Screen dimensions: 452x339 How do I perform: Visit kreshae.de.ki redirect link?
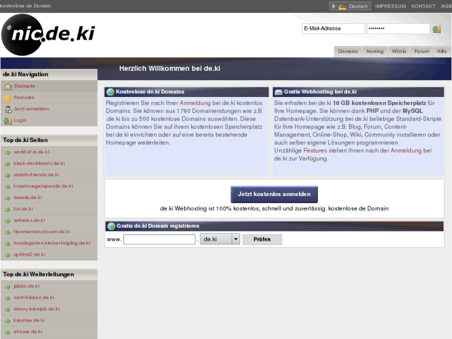[29, 320]
